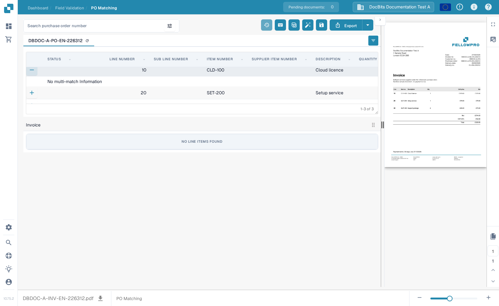499x306 pixels.
Task: Open DocBits Documentation Test A organization
Action: coord(393,7)
